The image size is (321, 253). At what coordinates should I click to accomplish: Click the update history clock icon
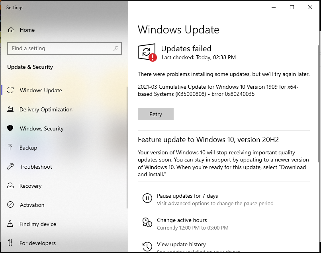(x=147, y=247)
